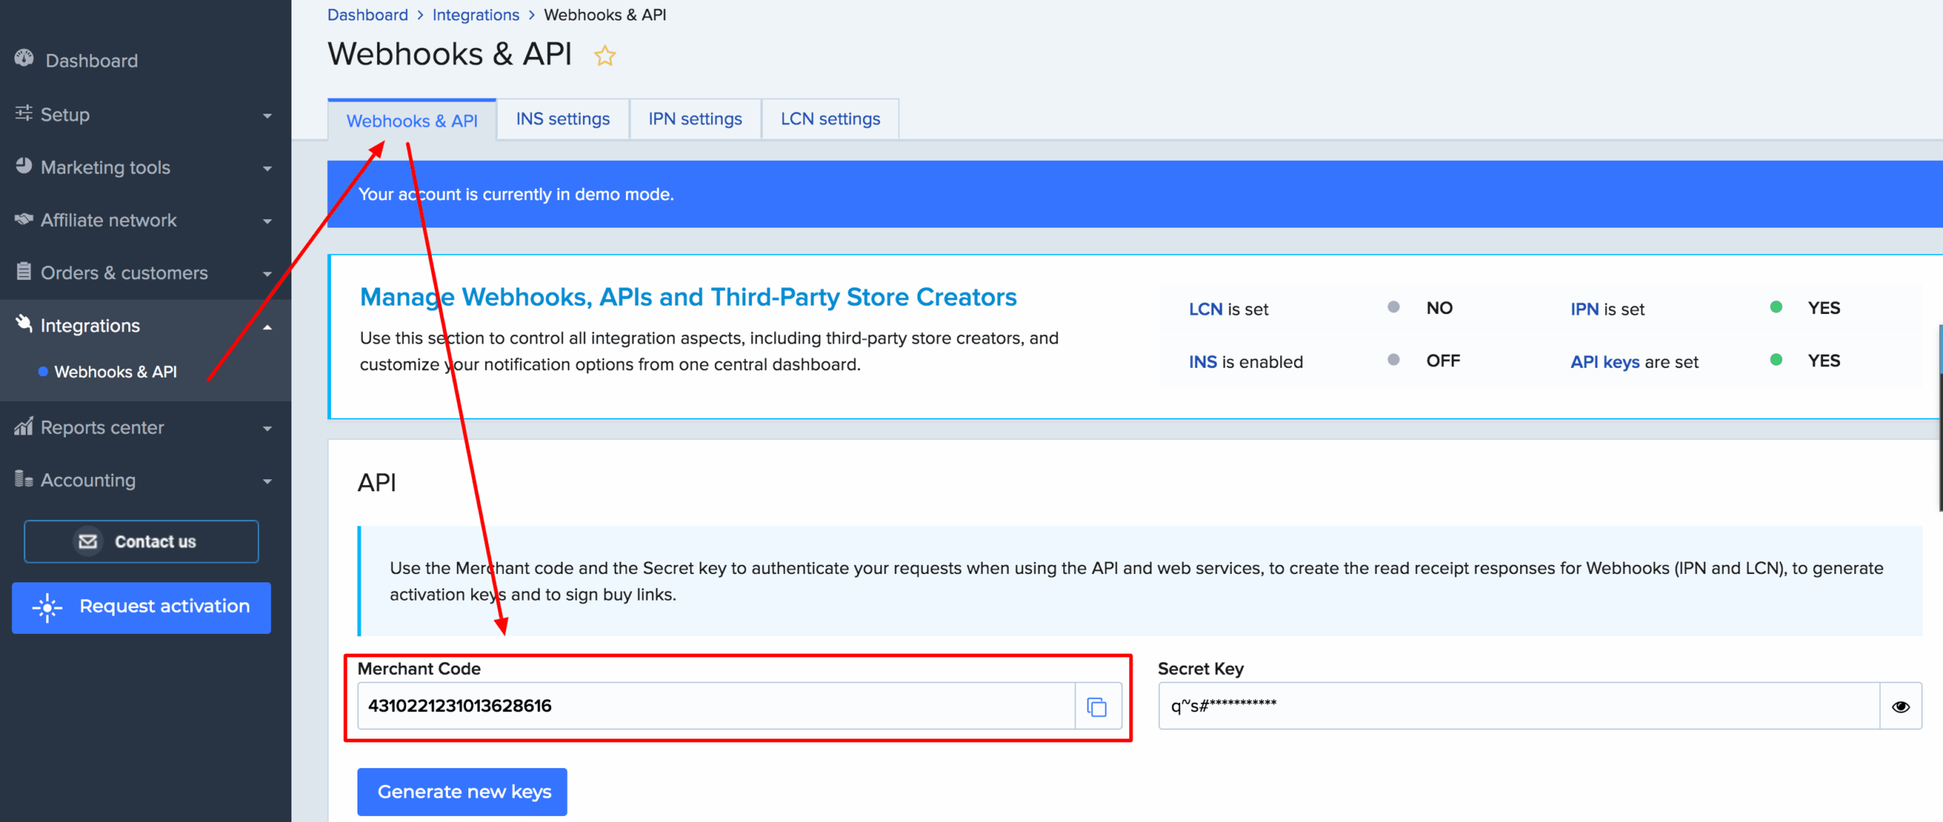Click the Accounting coins icon

(x=24, y=479)
